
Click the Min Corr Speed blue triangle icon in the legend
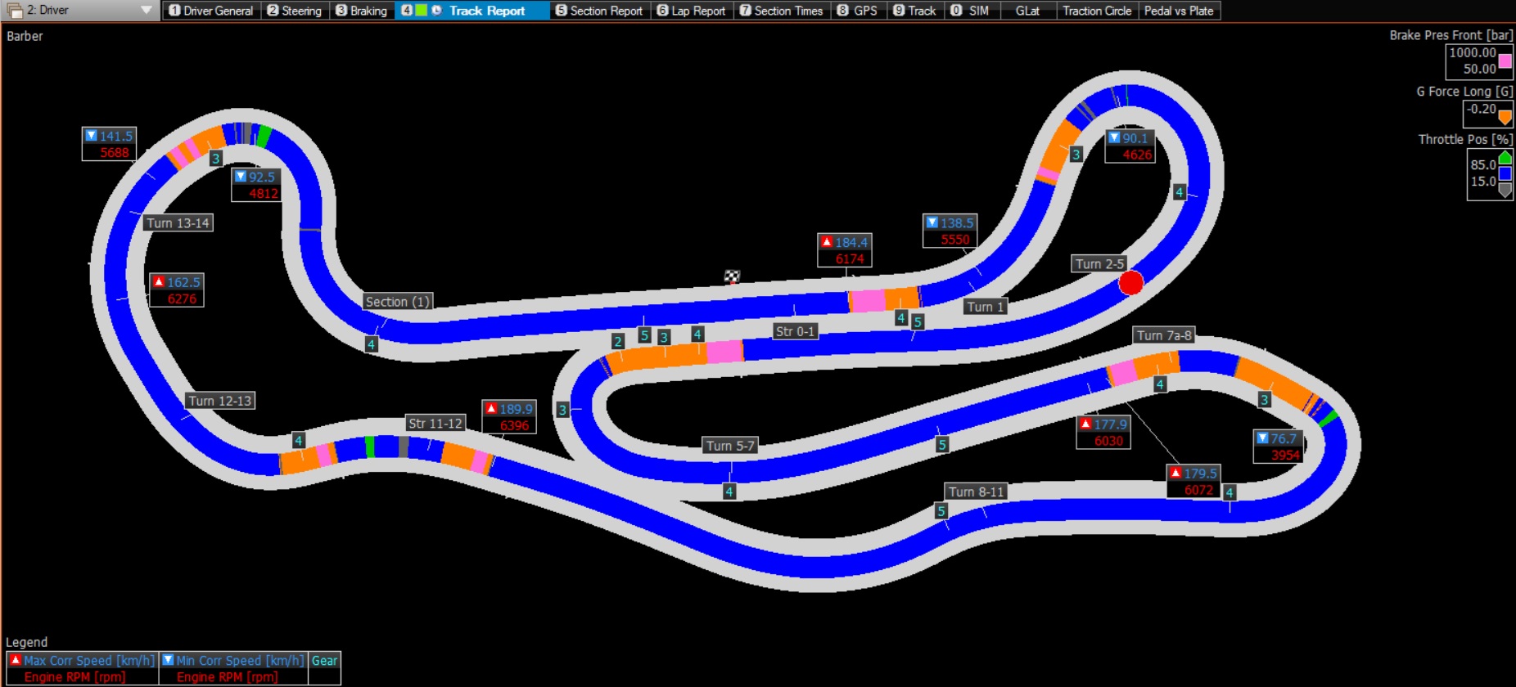(168, 660)
